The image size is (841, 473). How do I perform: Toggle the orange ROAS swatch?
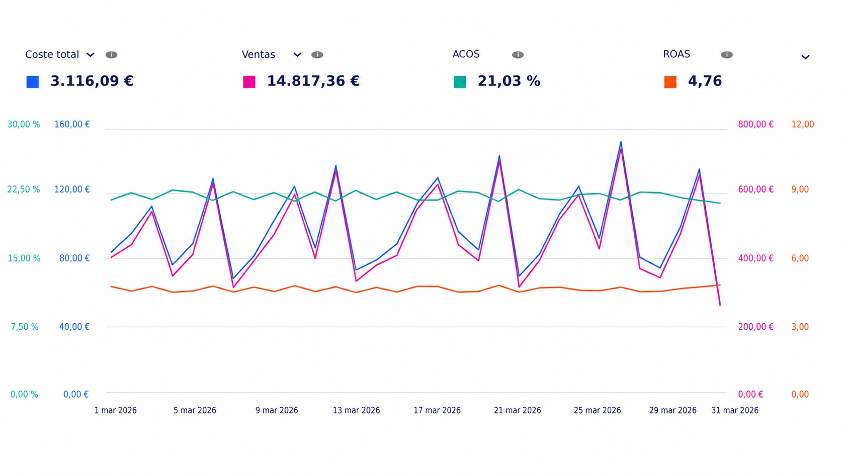[x=670, y=82]
